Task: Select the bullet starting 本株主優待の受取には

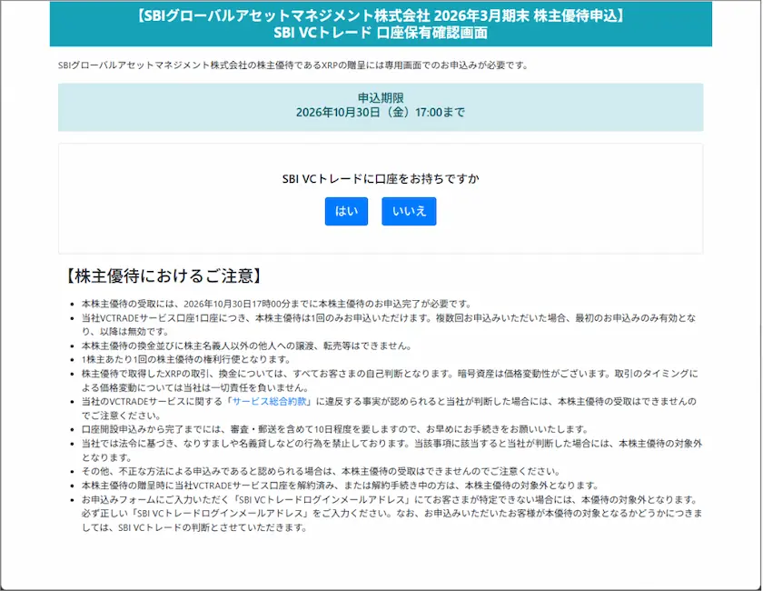Action: [x=277, y=304]
